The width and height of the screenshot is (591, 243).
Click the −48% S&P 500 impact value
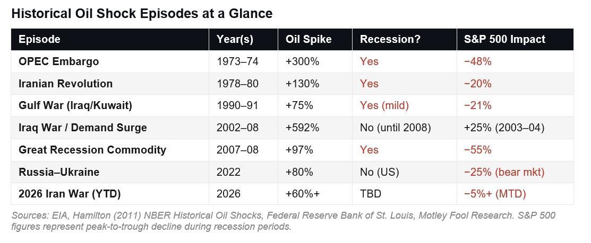(x=477, y=61)
